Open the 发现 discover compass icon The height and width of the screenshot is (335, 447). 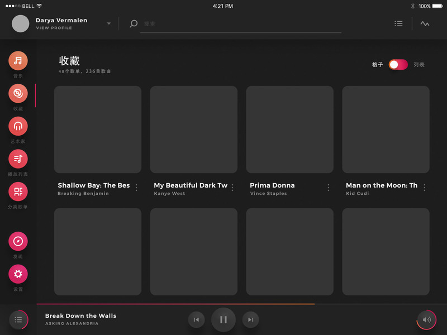click(18, 241)
